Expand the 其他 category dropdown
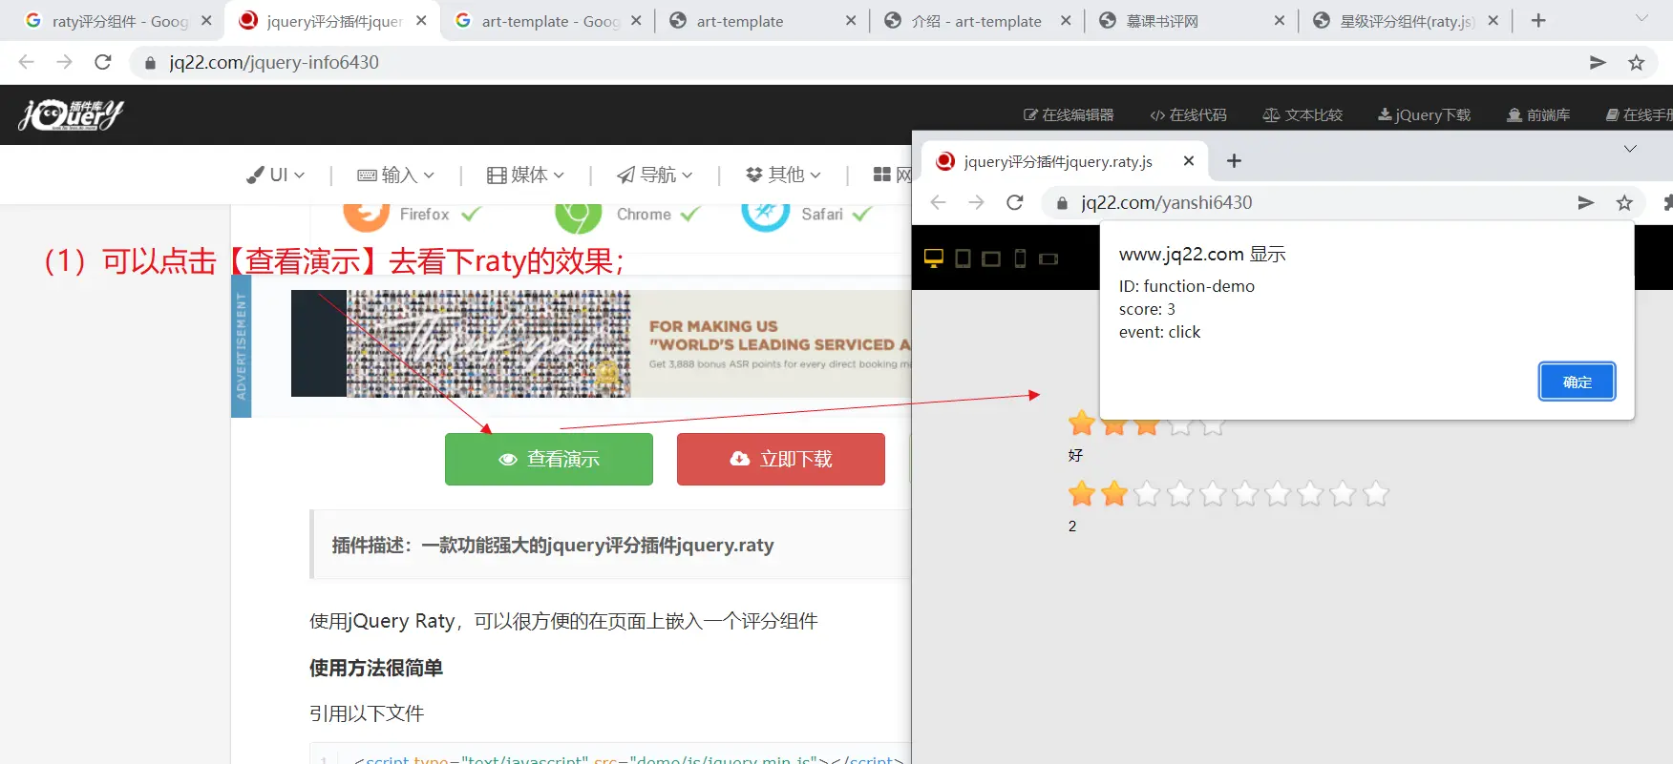The image size is (1673, 764). point(783,175)
